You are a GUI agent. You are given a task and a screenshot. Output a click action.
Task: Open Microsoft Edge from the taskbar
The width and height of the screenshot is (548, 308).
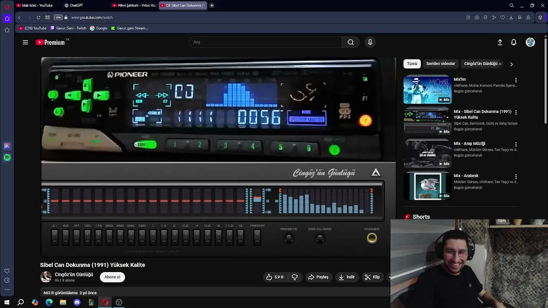pyautogui.click(x=49, y=302)
